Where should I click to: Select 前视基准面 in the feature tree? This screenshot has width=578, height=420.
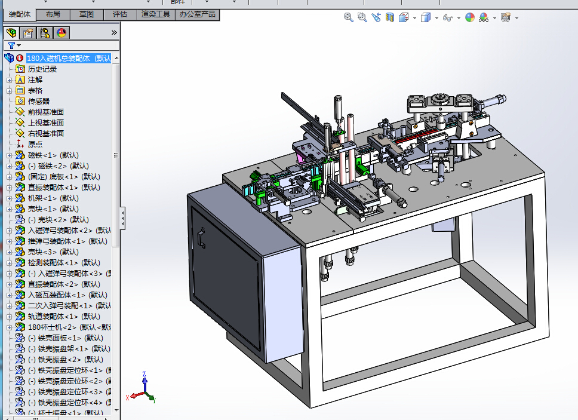click(45, 112)
